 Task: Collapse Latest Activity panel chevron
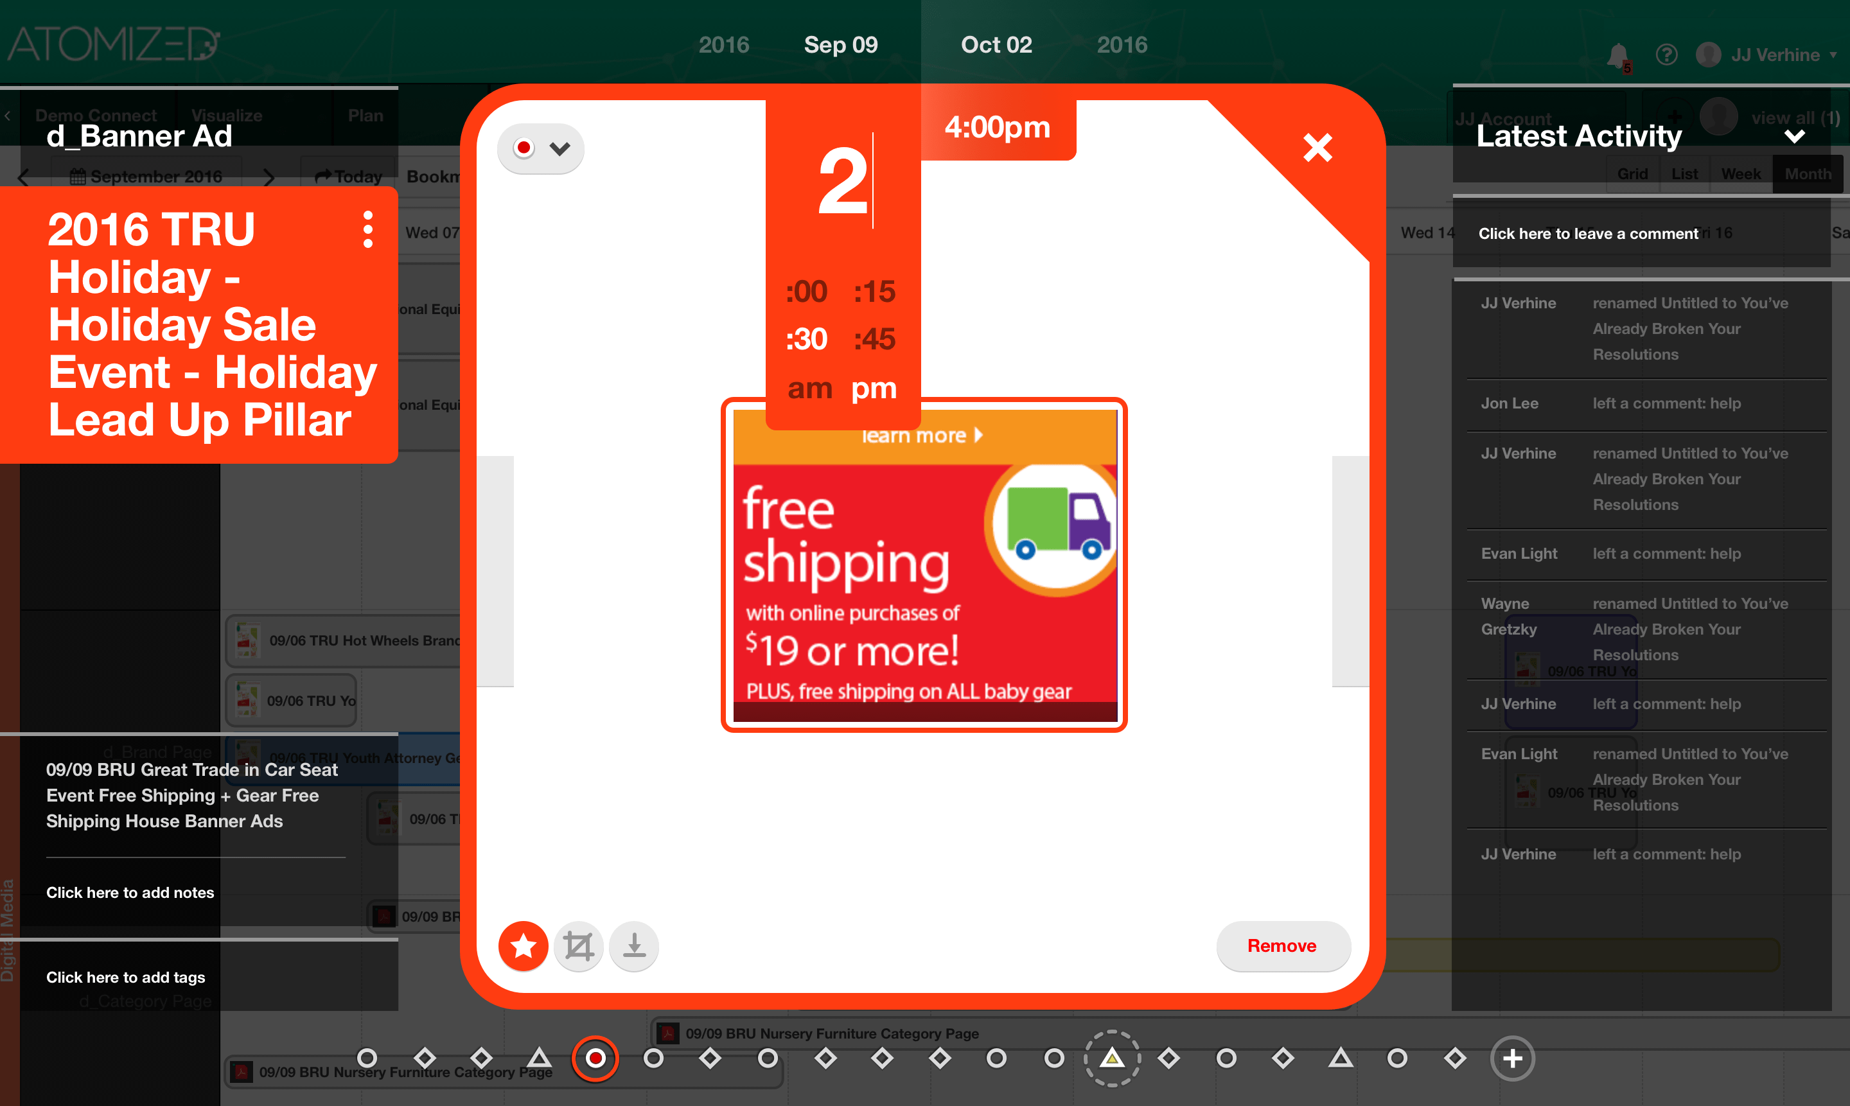click(x=1795, y=136)
